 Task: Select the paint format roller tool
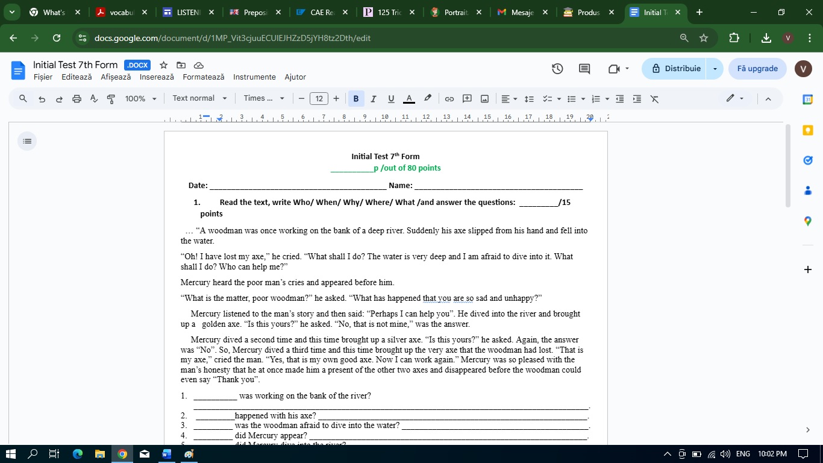pyautogui.click(x=111, y=99)
